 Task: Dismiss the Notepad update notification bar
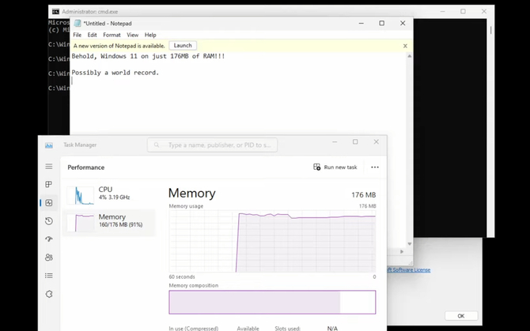pos(405,46)
